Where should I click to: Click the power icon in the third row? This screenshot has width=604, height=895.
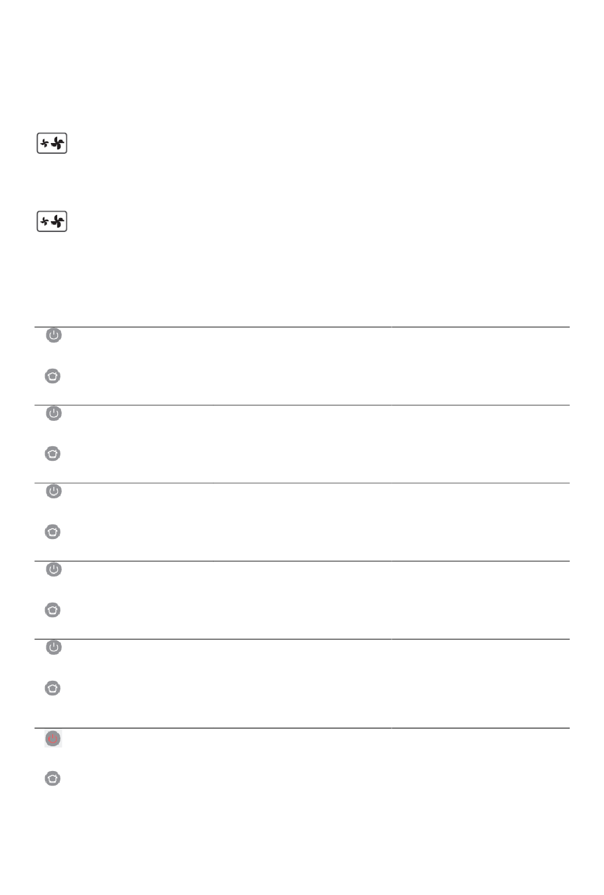point(54,491)
